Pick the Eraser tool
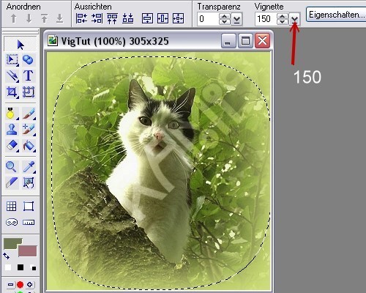366x293 pixels. 12,146
